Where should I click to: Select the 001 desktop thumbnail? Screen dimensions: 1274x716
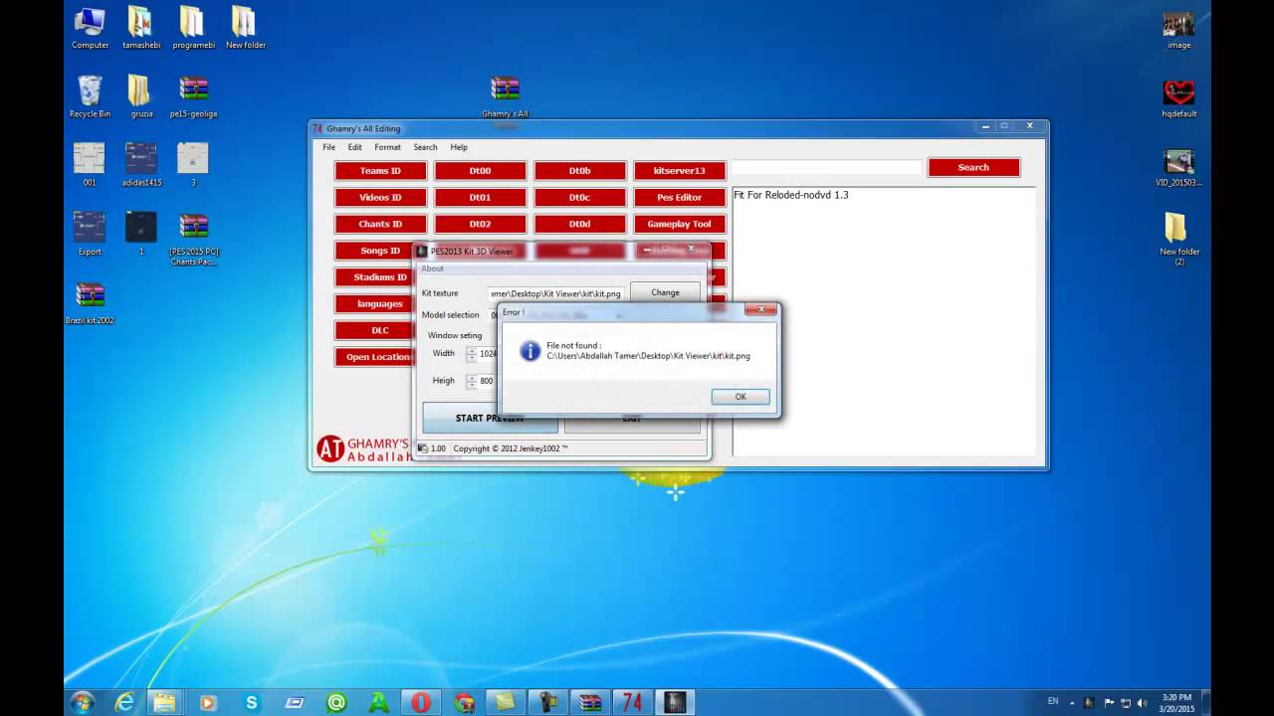click(90, 165)
